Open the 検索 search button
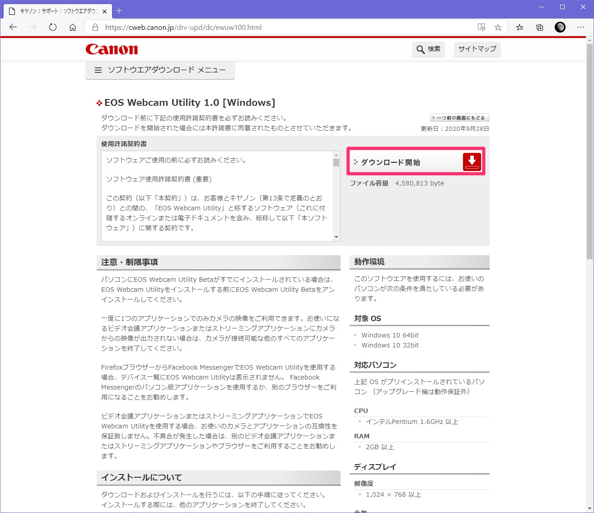 coord(428,49)
